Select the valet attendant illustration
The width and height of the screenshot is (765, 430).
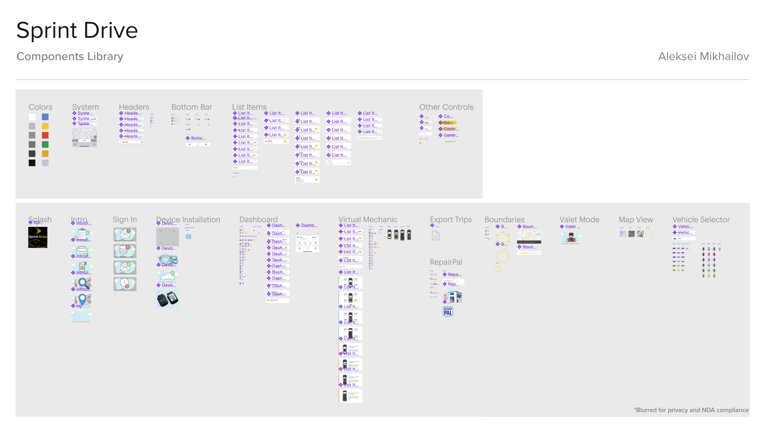coord(571,238)
